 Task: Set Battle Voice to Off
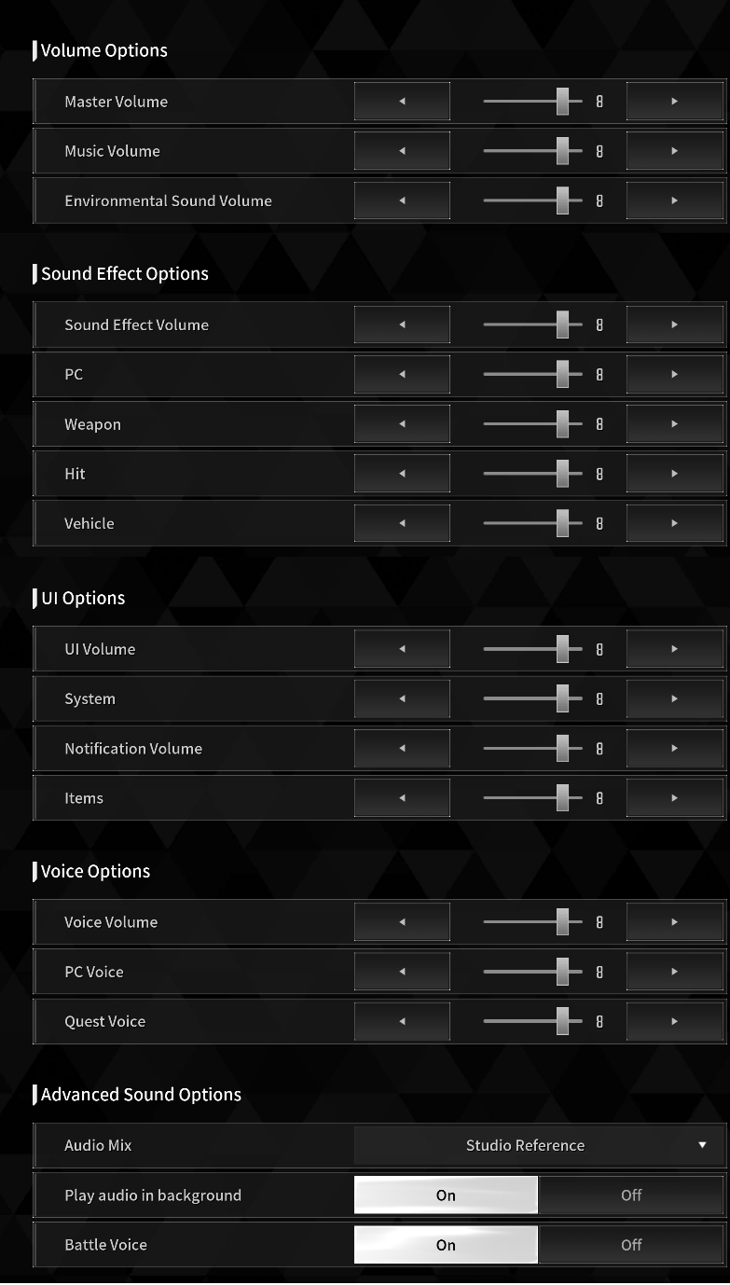[x=631, y=1244]
